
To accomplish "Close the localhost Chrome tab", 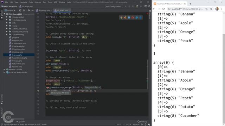I will coord(185,4).
